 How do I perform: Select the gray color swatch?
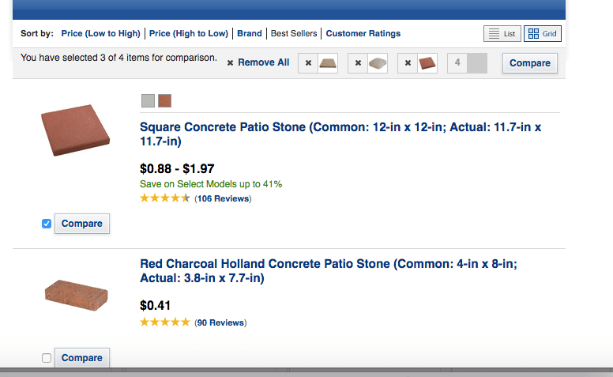click(x=148, y=100)
